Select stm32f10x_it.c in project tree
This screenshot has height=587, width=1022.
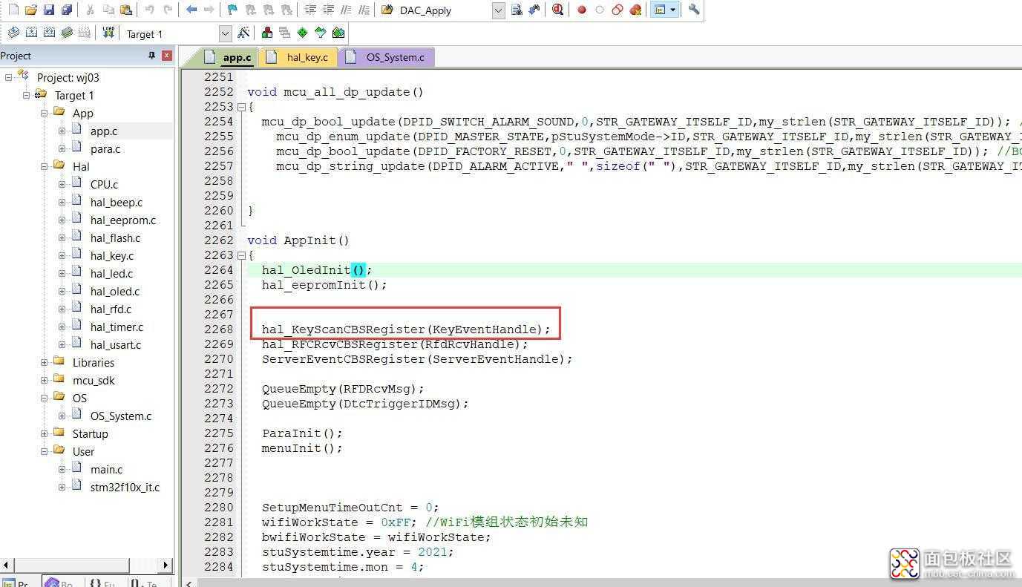125,487
